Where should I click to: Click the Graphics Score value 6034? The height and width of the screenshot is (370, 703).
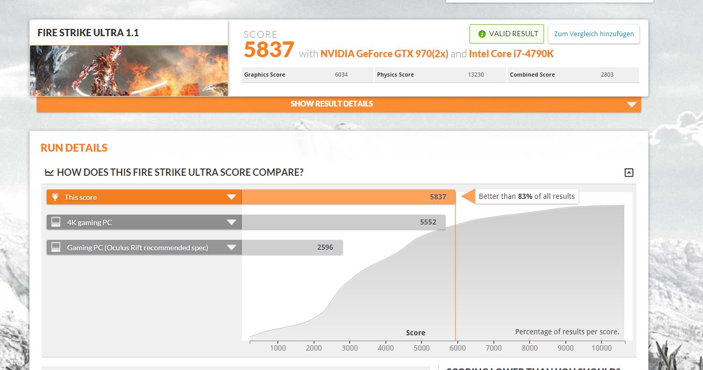[341, 75]
